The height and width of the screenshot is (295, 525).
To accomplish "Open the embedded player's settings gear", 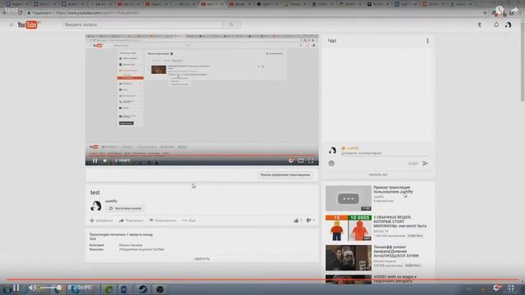I will [x=291, y=161].
